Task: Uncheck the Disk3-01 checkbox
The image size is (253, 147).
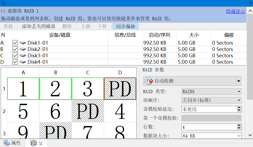Action: (15, 55)
